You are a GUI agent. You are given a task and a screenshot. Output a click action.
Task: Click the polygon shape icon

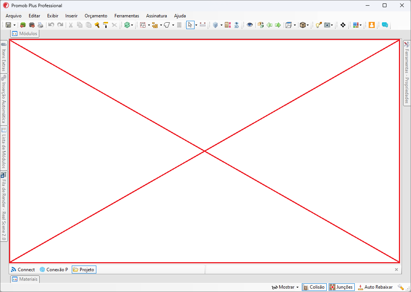click(167, 25)
